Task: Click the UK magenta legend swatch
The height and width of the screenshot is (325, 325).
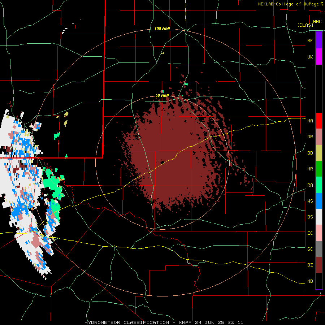Action: pos(319,57)
